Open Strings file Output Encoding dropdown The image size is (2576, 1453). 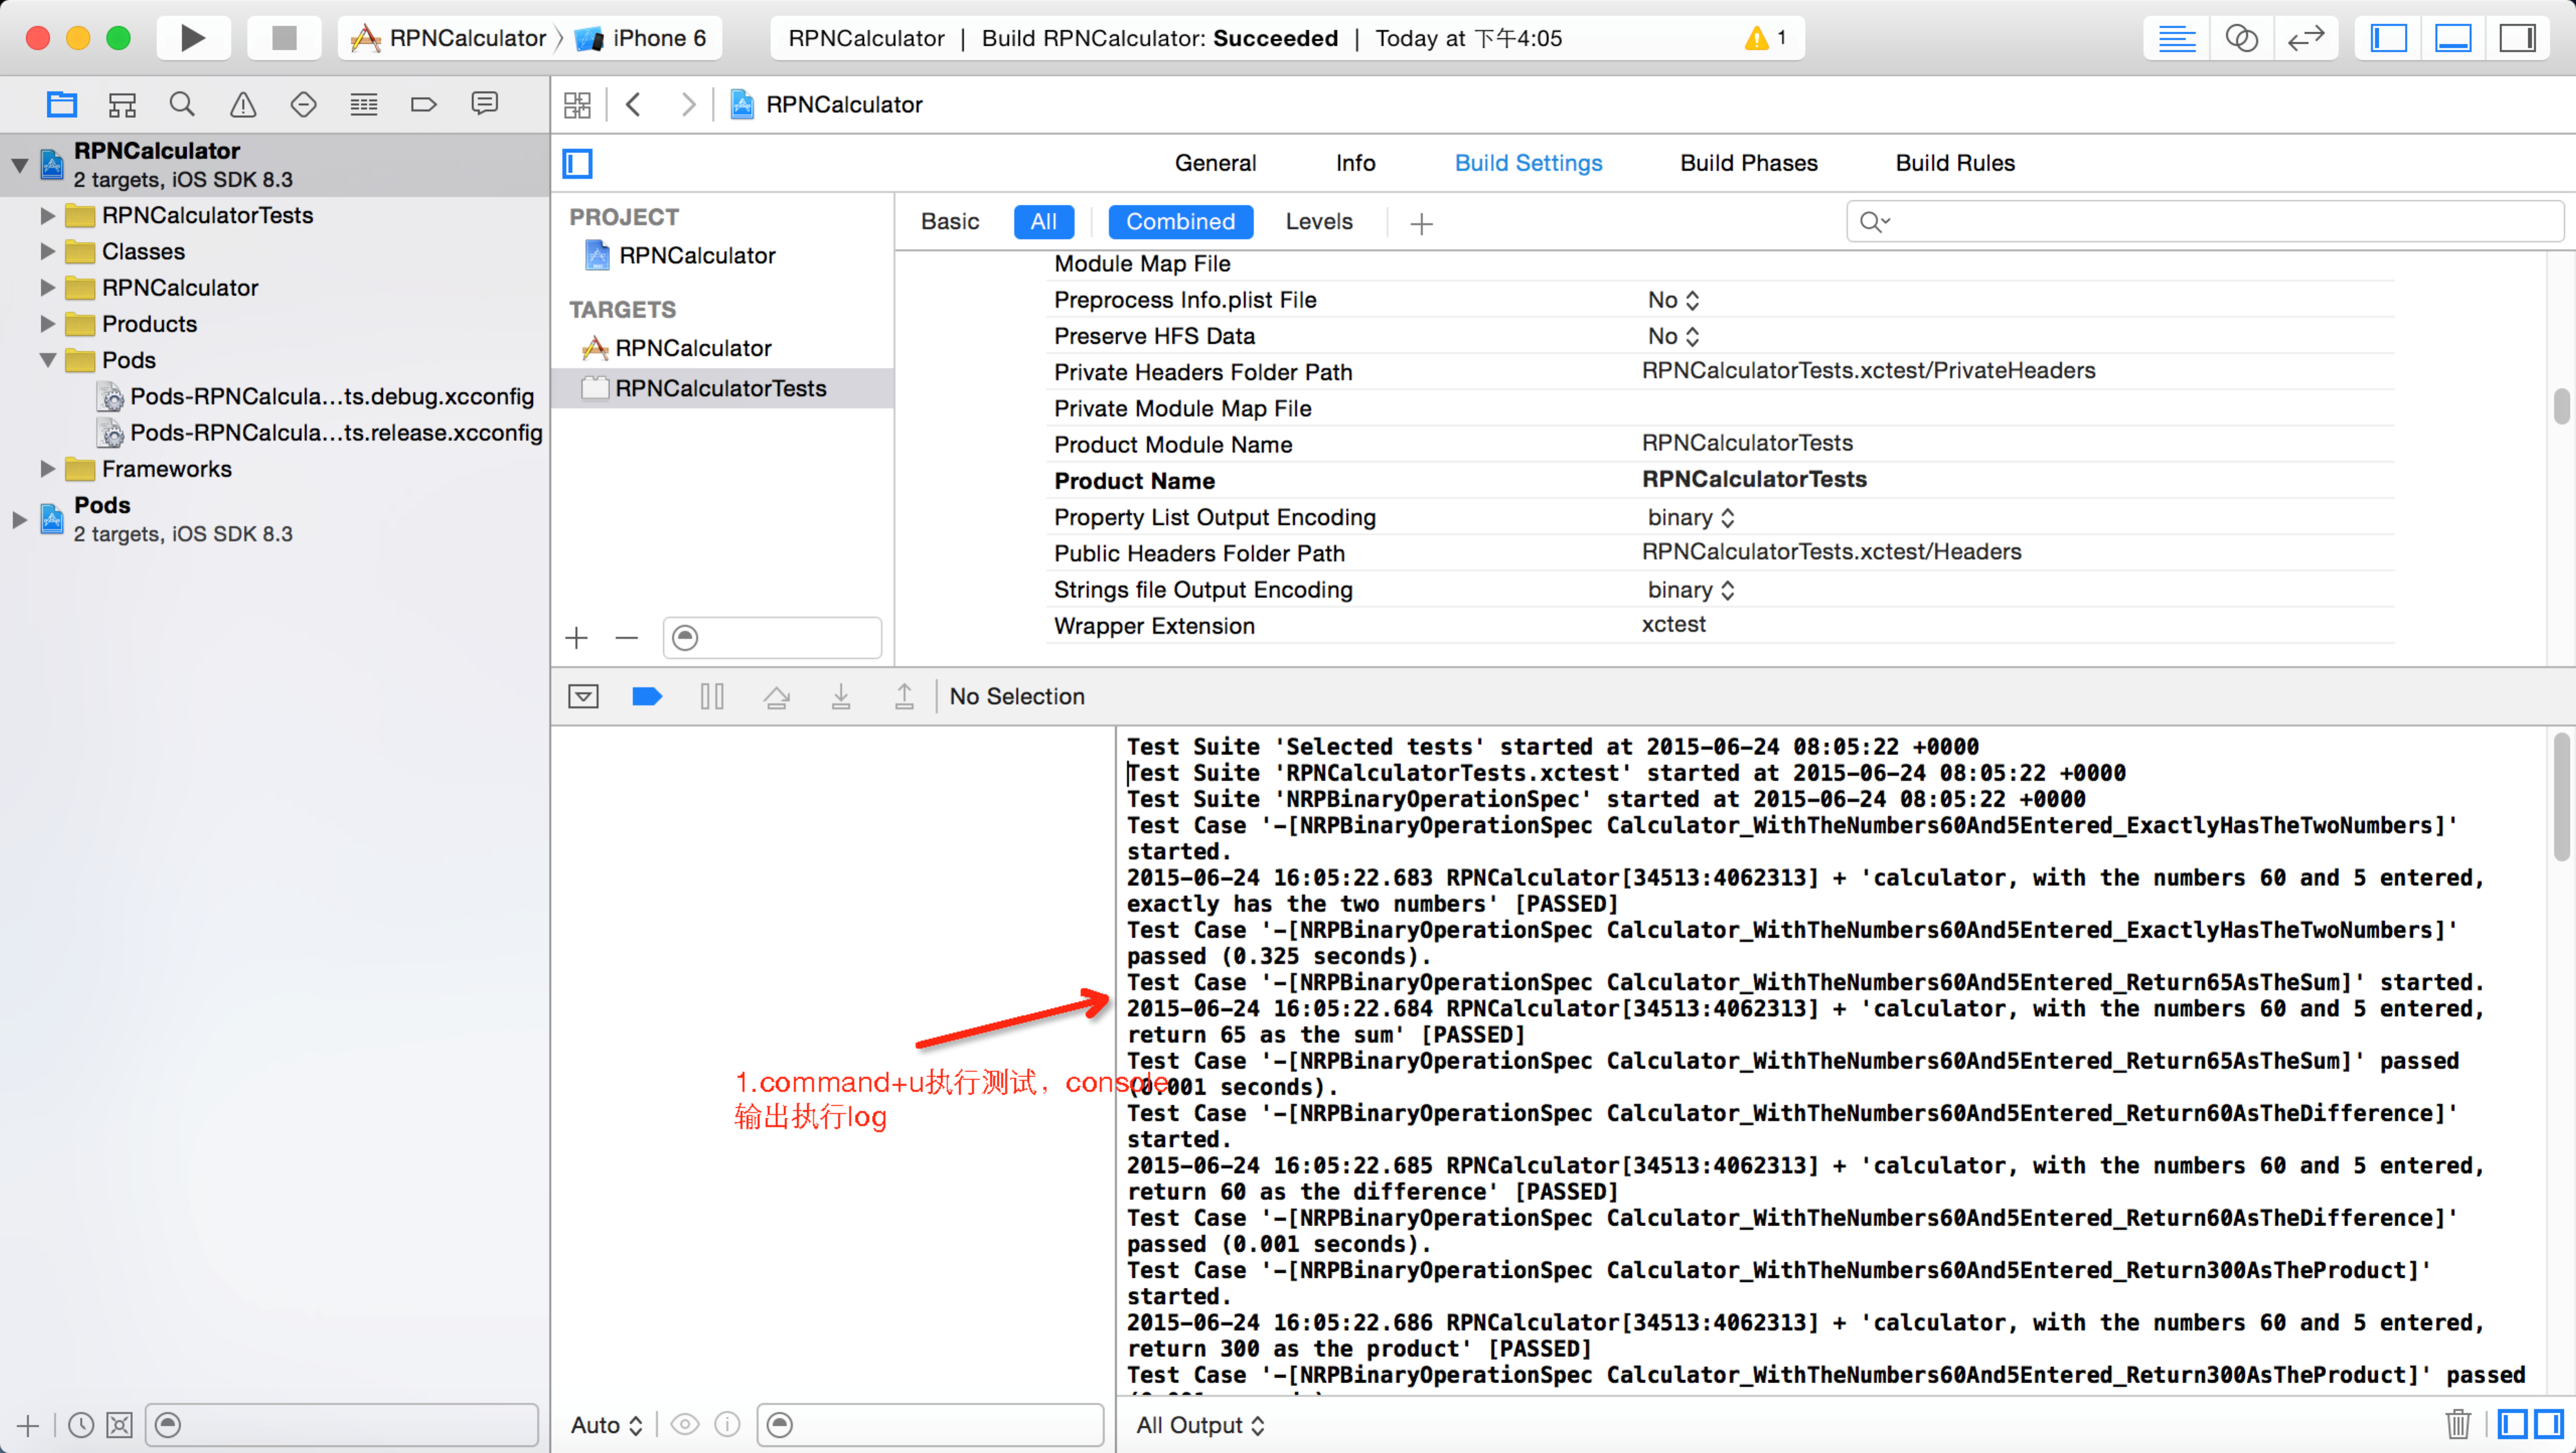1691,590
